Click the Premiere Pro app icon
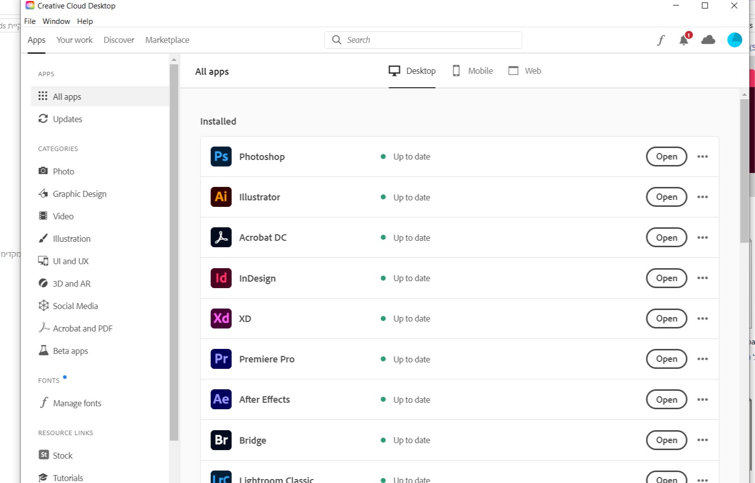Image resolution: width=755 pixels, height=483 pixels. tap(221, 359)
